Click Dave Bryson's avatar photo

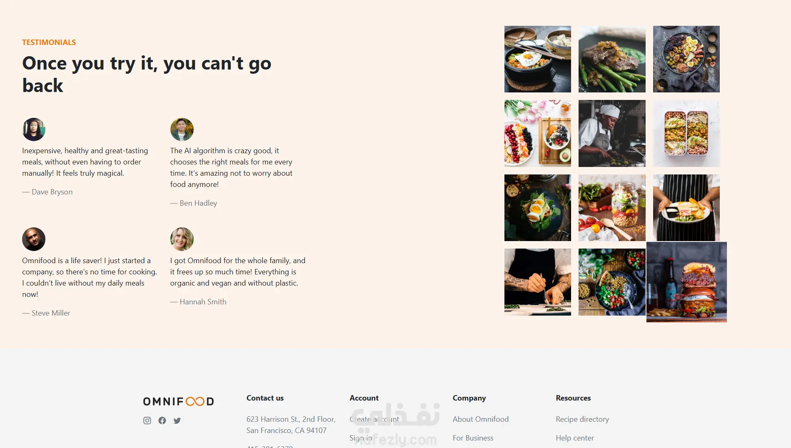pos(34,129)
